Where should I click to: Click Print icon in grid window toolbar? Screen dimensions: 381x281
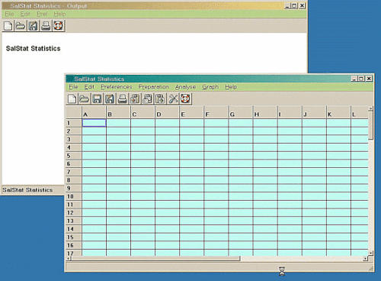[122, 99]
